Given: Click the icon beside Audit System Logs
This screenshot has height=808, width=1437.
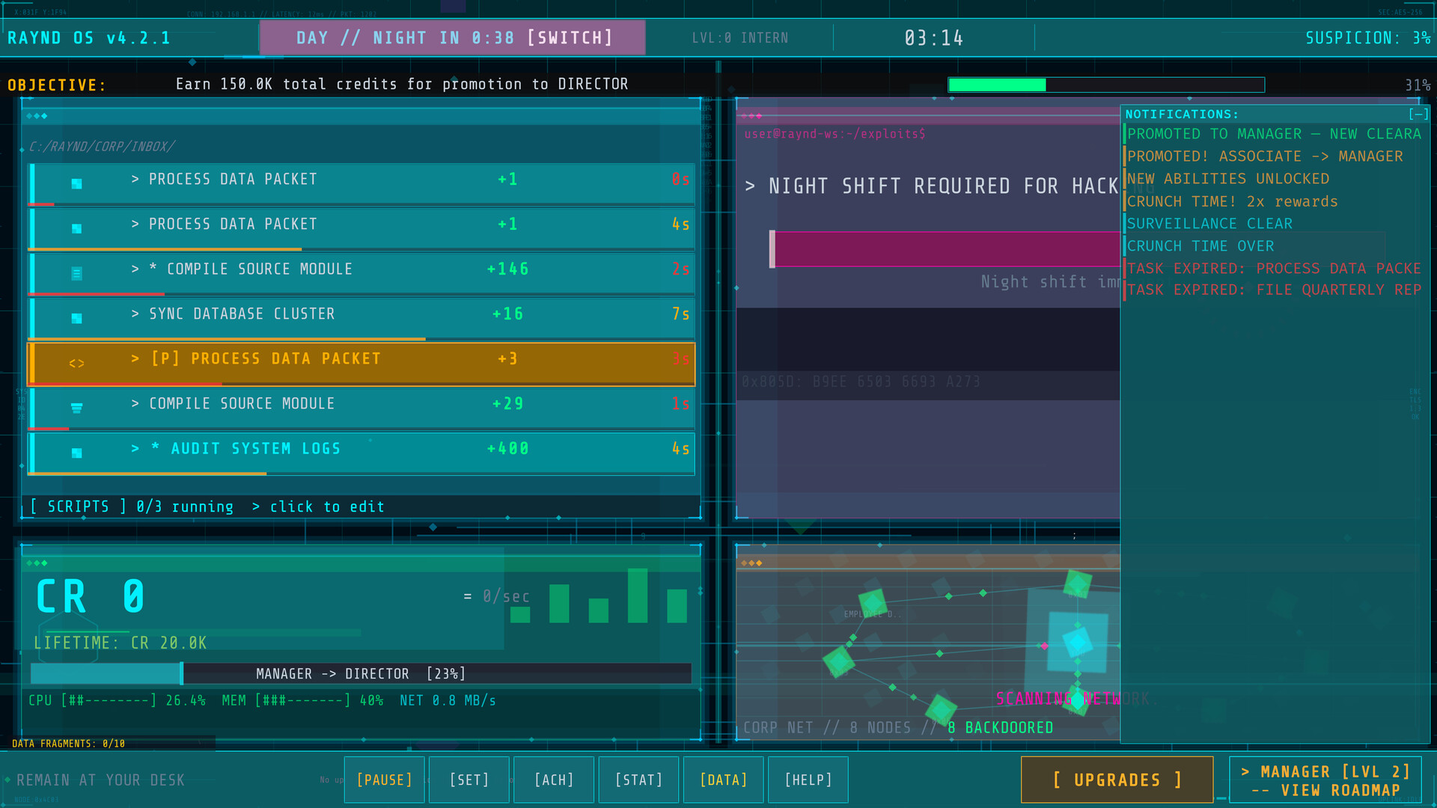Looking at the screenshot, I should (x=76, y=453).
